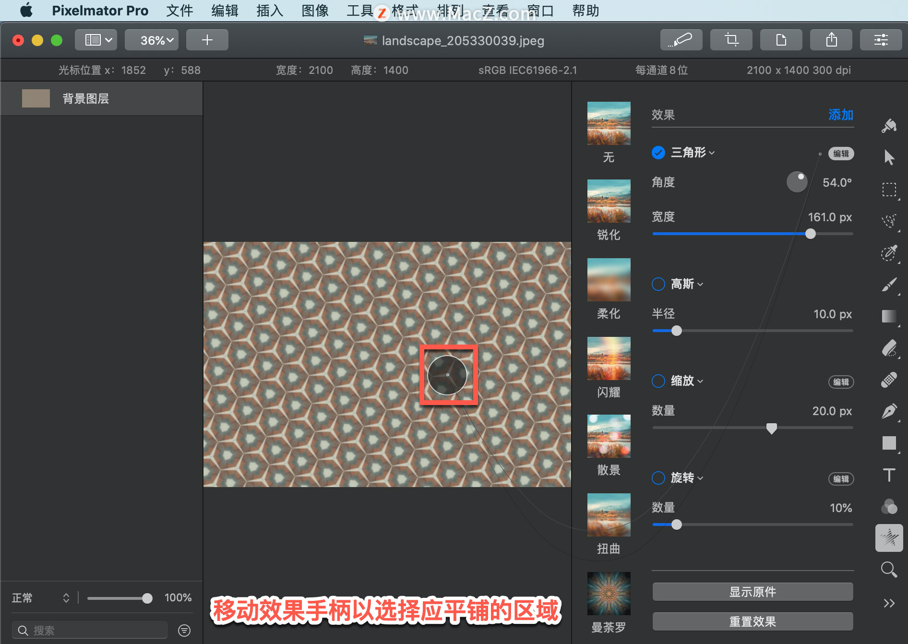Click the 宽度 slider handle
Image resolution: width=908 pixels, height=644 pixels.
(x=810, y=234)
